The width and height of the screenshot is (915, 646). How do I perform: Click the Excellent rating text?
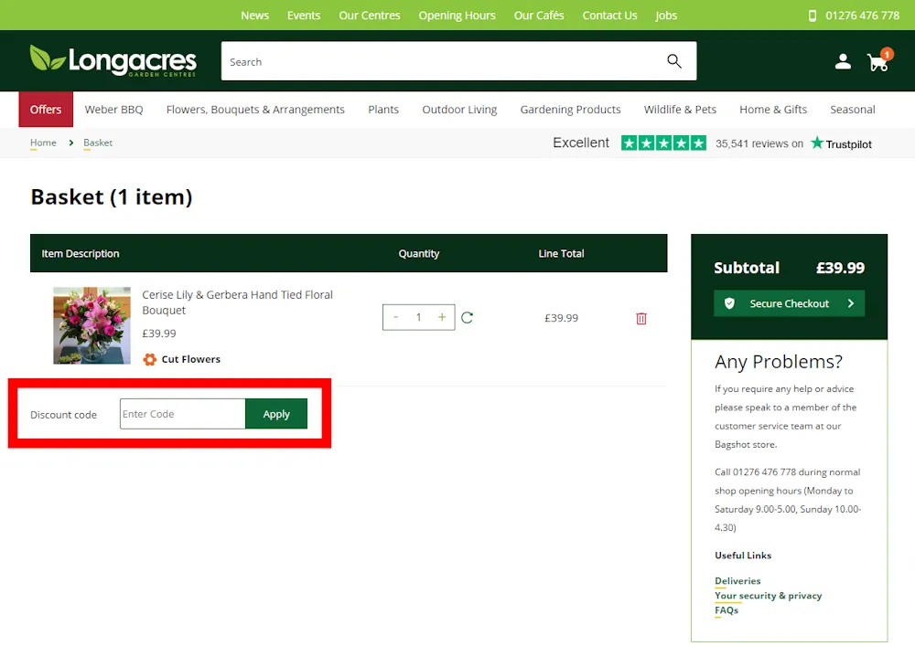(x=581, y=143)
